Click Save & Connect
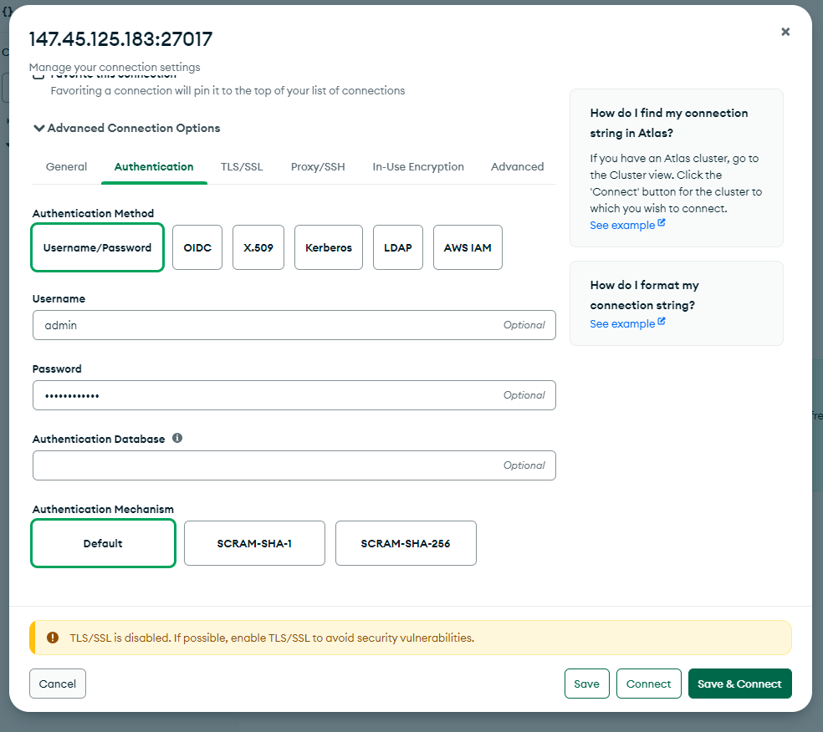Screen dimensions: 823x732 tap(739, 684)
